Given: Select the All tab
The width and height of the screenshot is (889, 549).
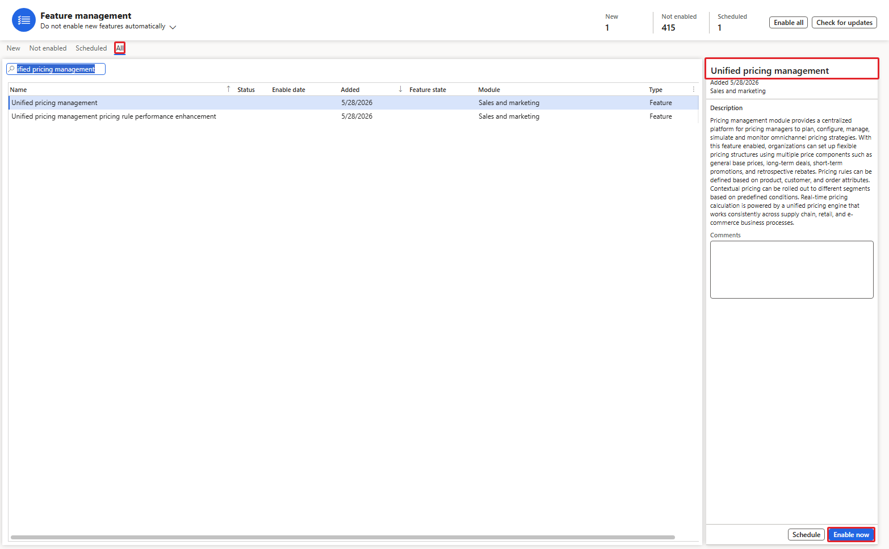Looking at the screenshot, I should pos(120,48).
